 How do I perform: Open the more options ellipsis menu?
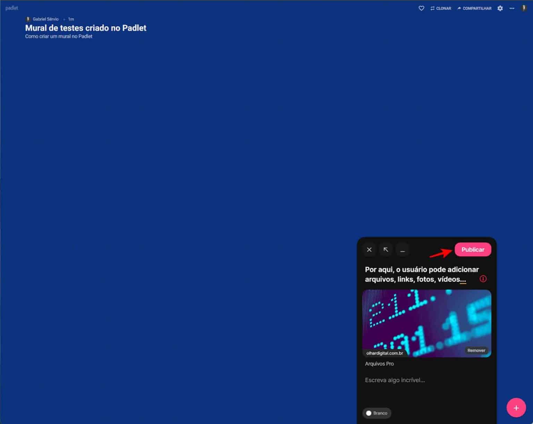[511, 8]
